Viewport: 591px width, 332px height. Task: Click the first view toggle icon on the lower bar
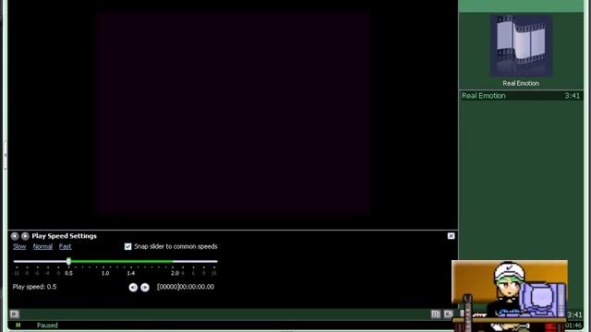tap(436, 314)
